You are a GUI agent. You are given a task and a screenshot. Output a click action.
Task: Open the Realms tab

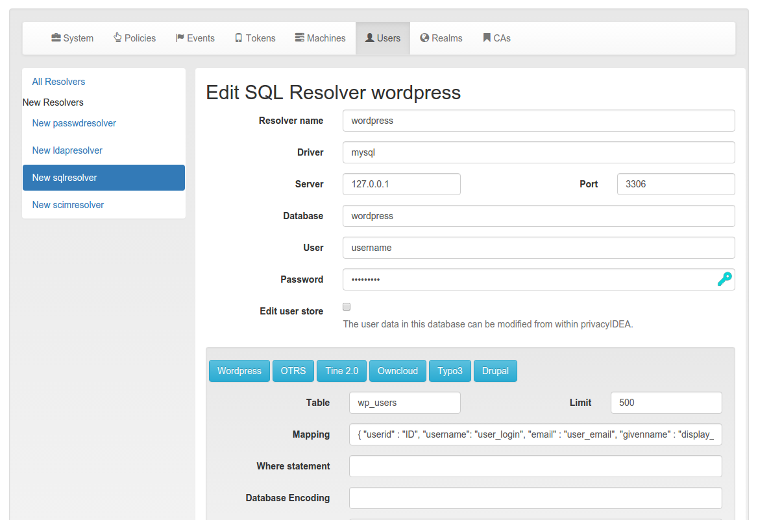tap(441, 38)
